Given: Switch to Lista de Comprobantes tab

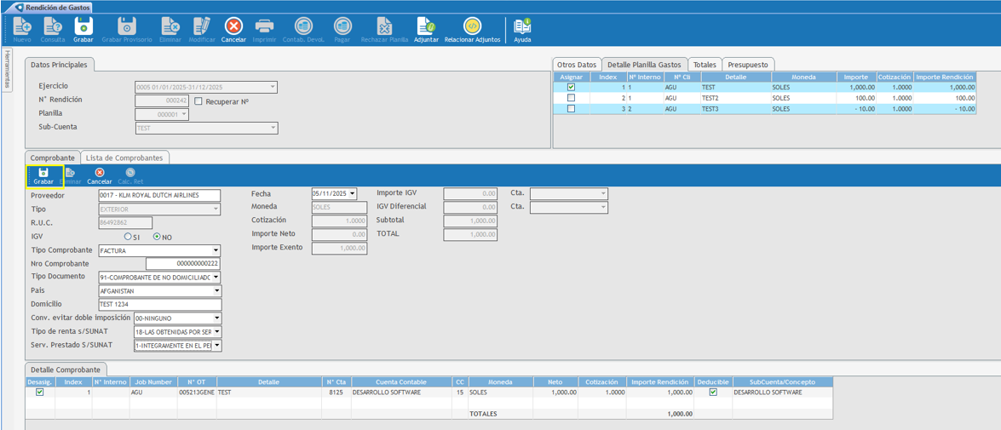Looking at the screenshot, I should click(x=124, y=158).
